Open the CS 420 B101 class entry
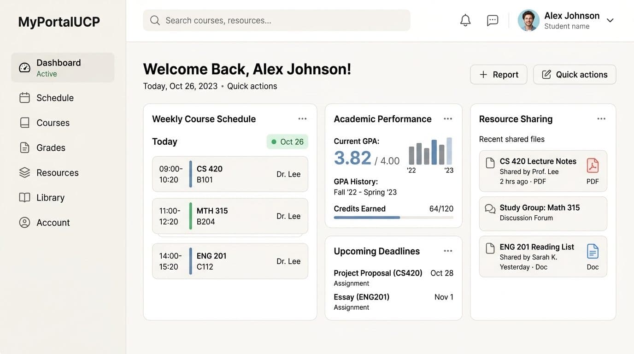 (x=230, y=174)
